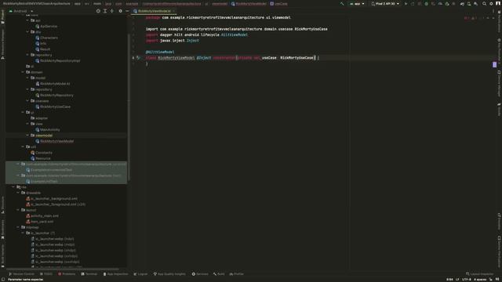Open activity_main.xml layout file
Image resolution: width=502 pixels, height=282 pixels.
click(42, 216)
